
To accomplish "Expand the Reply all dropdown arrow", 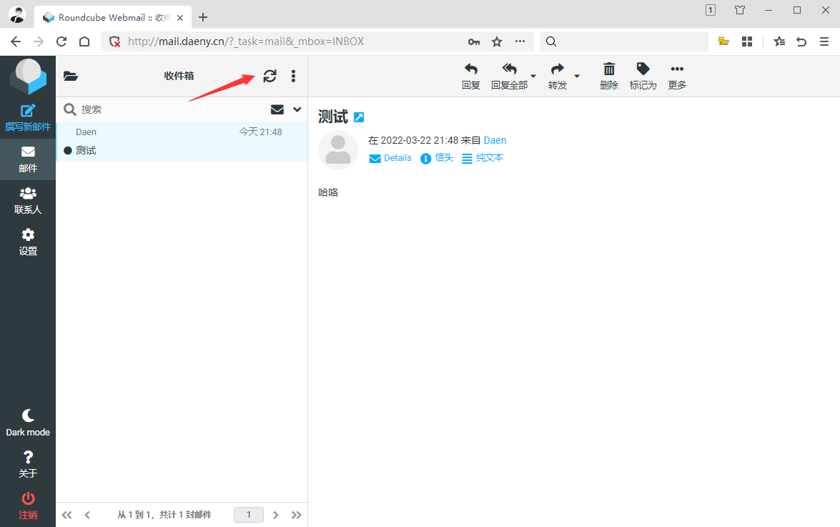I will [x=533, y=76].
